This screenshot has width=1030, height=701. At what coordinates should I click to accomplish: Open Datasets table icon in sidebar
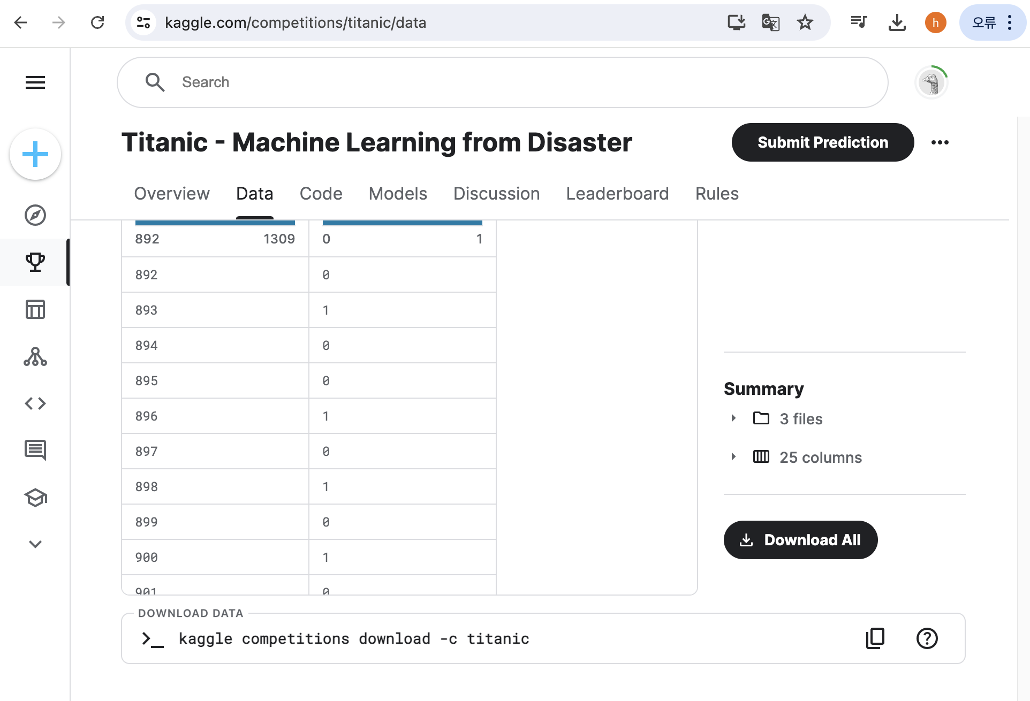click(35, 309)
